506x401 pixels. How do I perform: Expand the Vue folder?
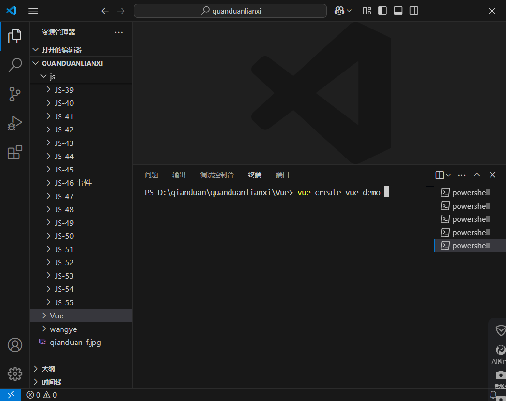coord(81,315)
